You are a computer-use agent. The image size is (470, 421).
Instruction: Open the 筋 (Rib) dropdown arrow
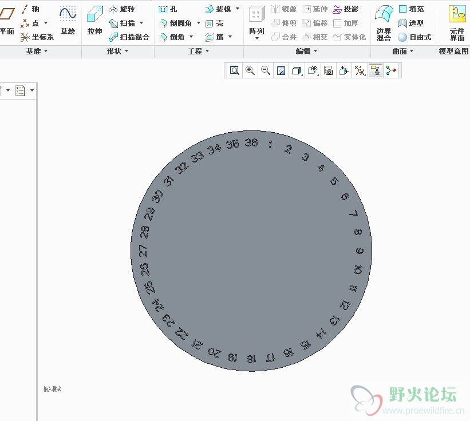tap(230, 37)
